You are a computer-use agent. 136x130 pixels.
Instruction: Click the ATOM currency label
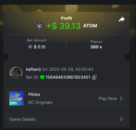90,26
